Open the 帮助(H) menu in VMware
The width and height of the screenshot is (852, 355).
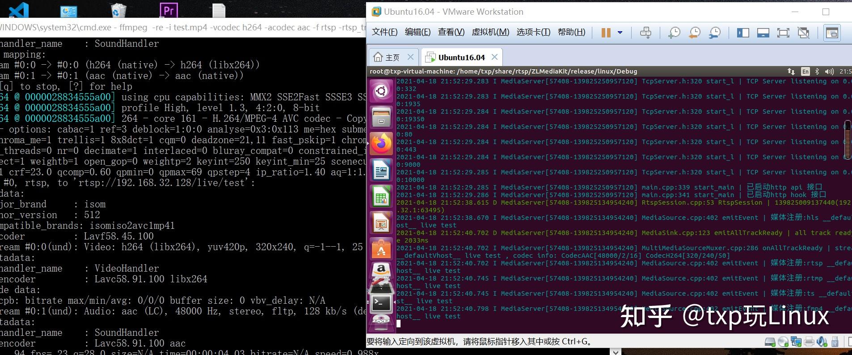coord(571,32)
